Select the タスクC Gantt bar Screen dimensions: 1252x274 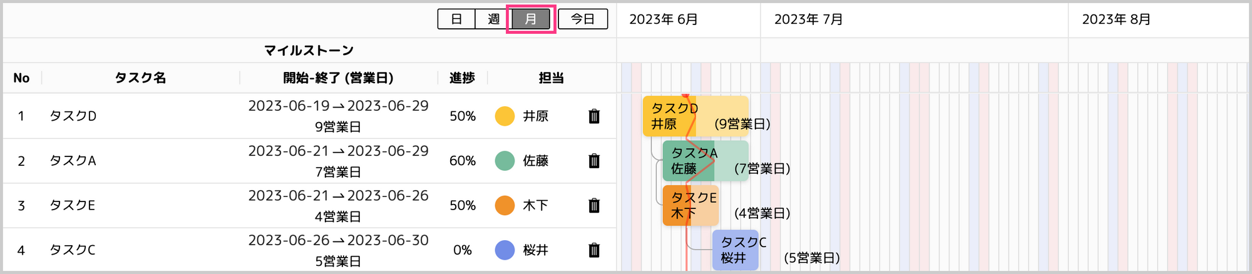[x=736, y=250]
